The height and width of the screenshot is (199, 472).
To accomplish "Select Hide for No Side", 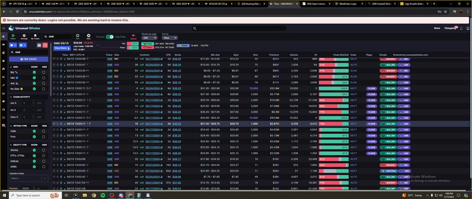I will pyautogui.click(x=44, y=88).
